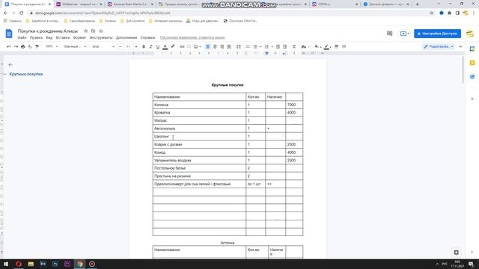Open the Docs home icon

click(9, 34)
